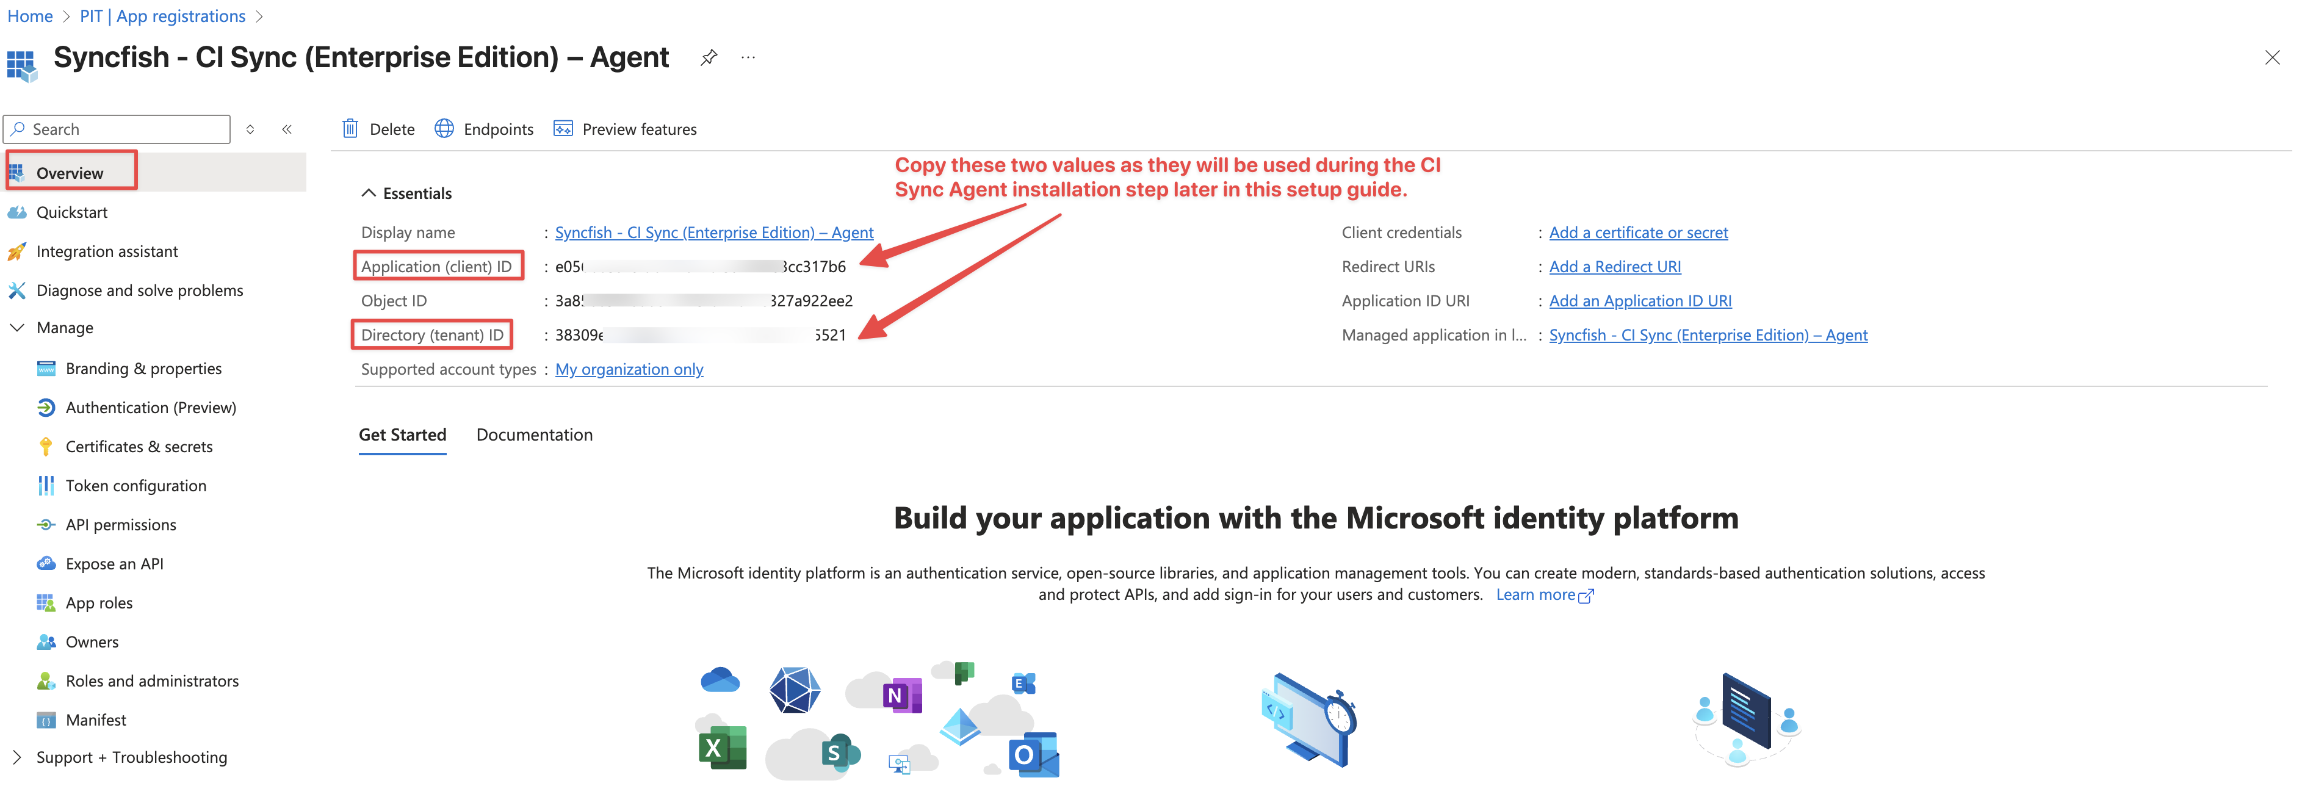Click the external link icon beside Learn more

(1586, 596)
